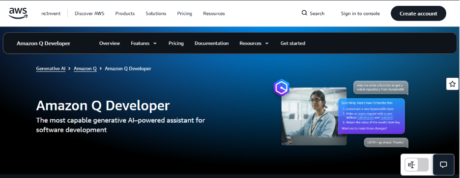Open Pricing in Amazon Q Developer bar

176,43
